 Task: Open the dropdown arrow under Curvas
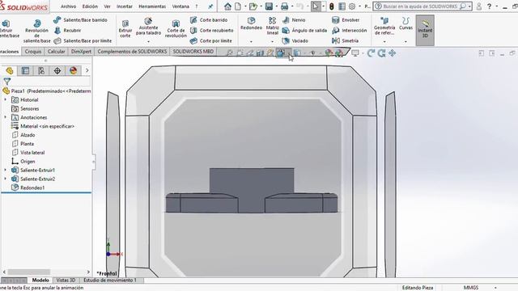click(x=405, y=42)
